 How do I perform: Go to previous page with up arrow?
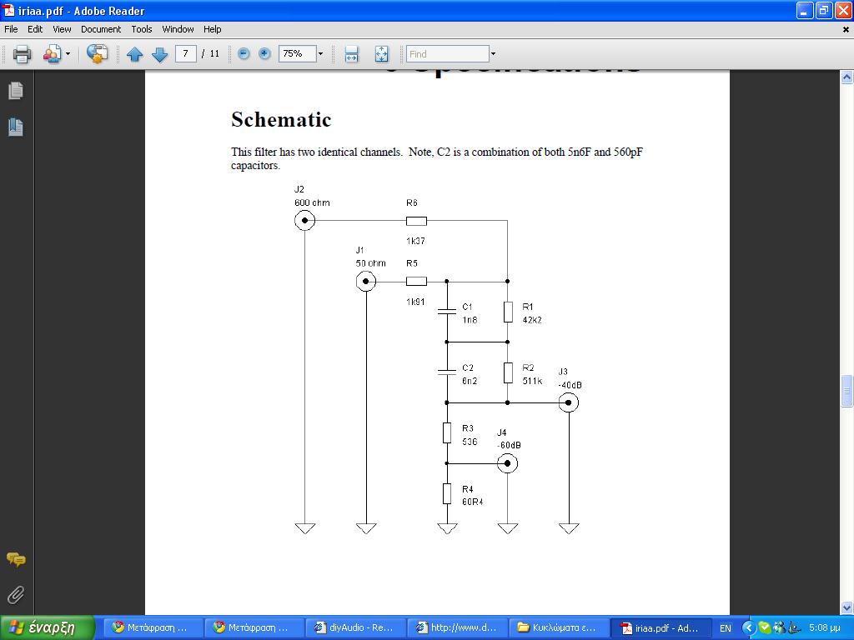click(134, 54)
